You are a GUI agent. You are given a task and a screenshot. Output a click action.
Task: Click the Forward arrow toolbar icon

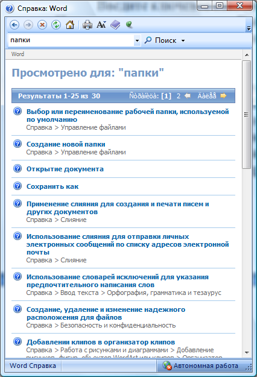click(28, 25)
